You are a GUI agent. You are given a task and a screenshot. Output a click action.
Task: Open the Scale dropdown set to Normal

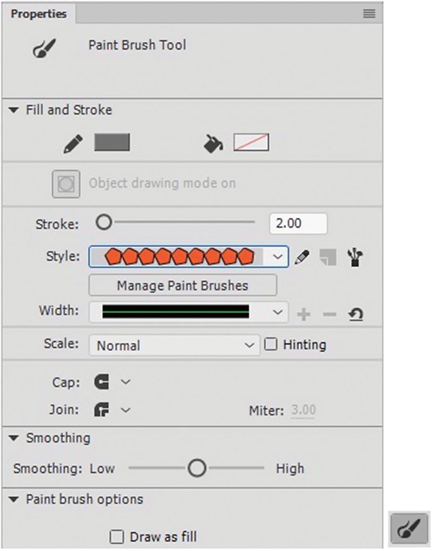click(x=249, y=345)
